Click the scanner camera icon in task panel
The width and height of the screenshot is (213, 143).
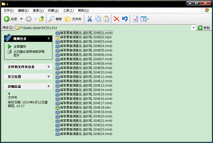(10, 52)
